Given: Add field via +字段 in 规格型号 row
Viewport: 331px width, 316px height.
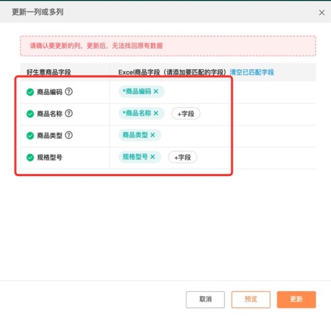Looking at the screenshot, I should (183, 157).
